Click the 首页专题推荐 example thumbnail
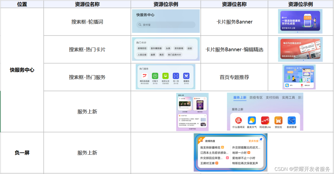 (299, 77)
